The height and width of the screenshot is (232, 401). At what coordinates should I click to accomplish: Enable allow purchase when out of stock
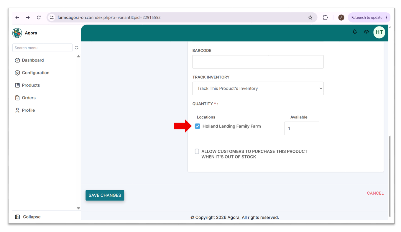click(x=197, y=151)
